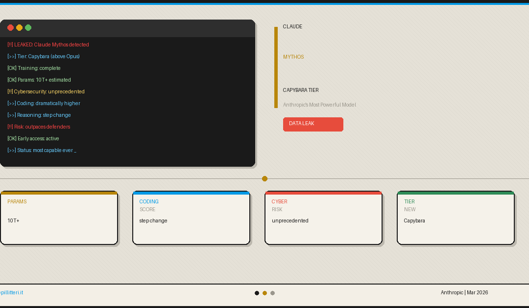Click the 'step change' value in CODING card

153,221
